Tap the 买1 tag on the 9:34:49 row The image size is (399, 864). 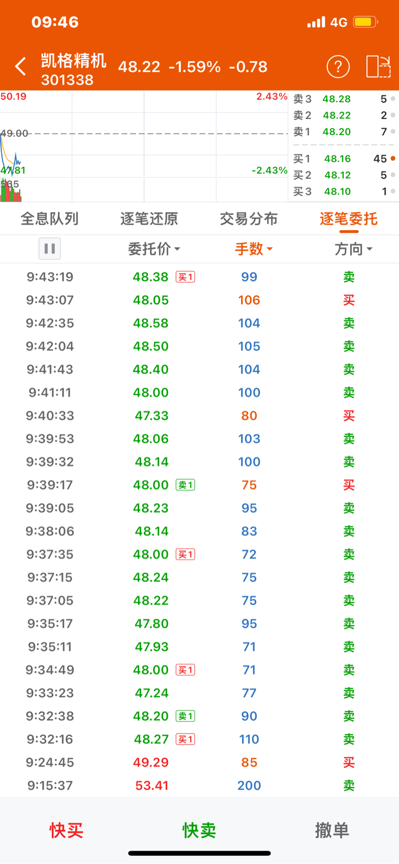(185, 670)
